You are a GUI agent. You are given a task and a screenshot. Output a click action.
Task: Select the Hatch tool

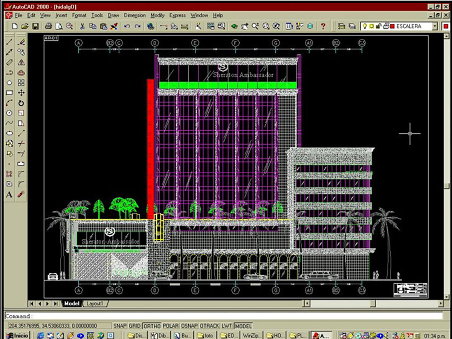point(9,174)
